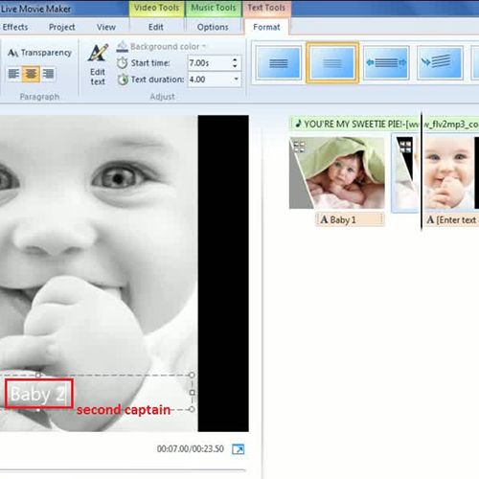Align text left in Paragraph group
The width and height of the screenshot is (479, 479).
13,74
